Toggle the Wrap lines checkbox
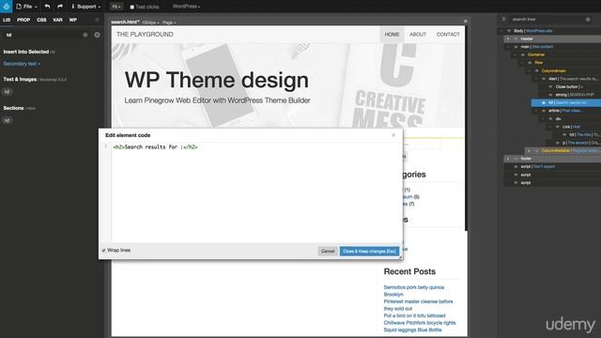Screen dimensions: 601x338 [x=104, y=251]
